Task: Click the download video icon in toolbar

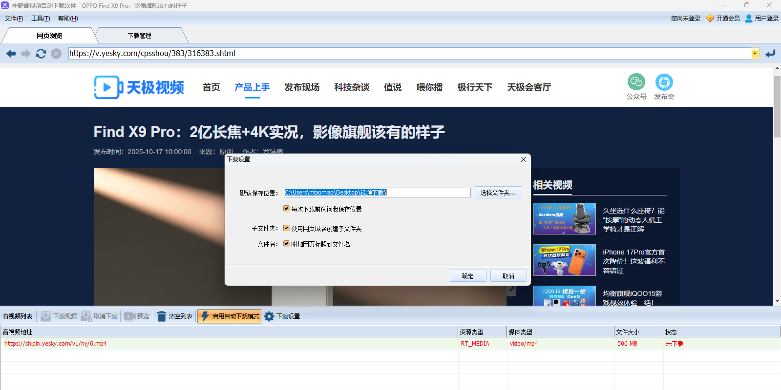Action: tap(45, 316)
